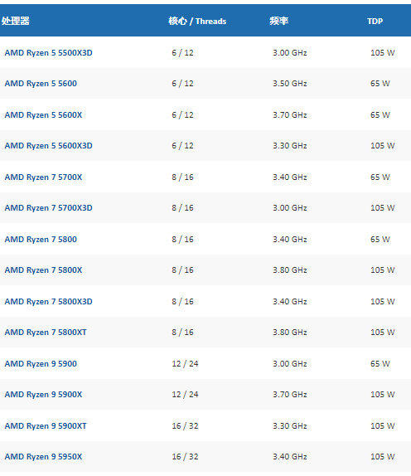Click the 频率 column header
411x476 pixels.
(278, 21)
